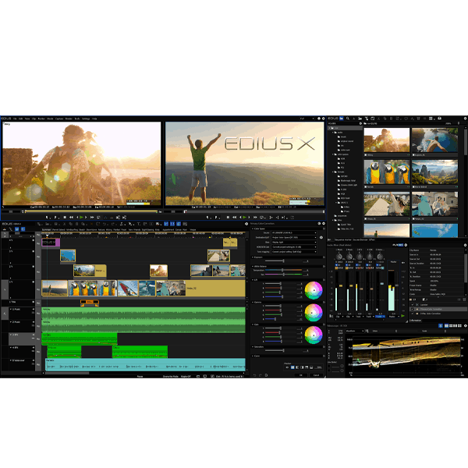Select the EDIUS X title clip on timeline
Viewport: 468px width, 468px height.
50,243
